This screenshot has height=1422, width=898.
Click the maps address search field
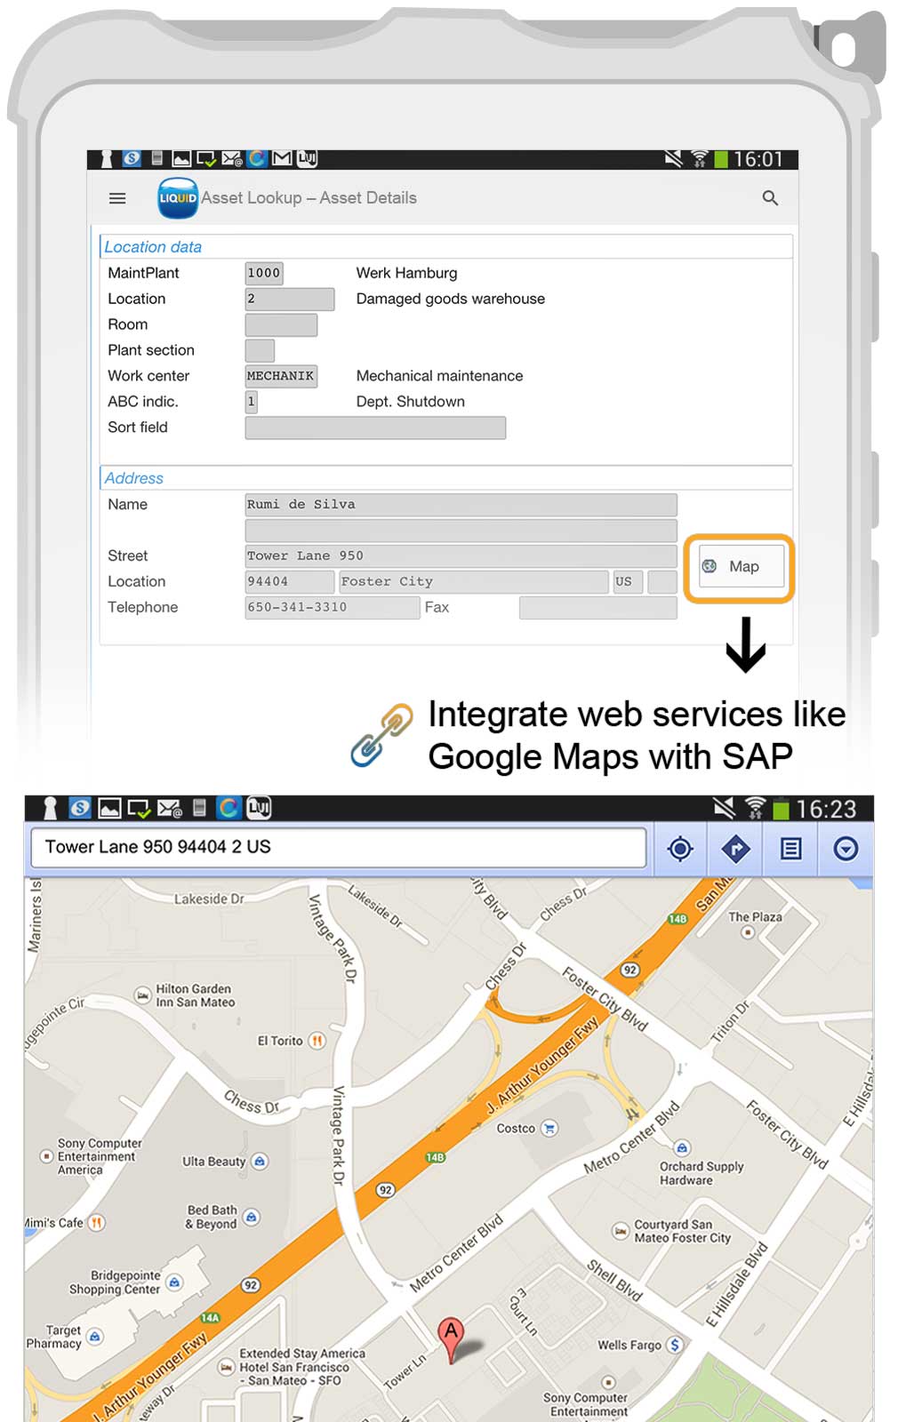(338, 848)
